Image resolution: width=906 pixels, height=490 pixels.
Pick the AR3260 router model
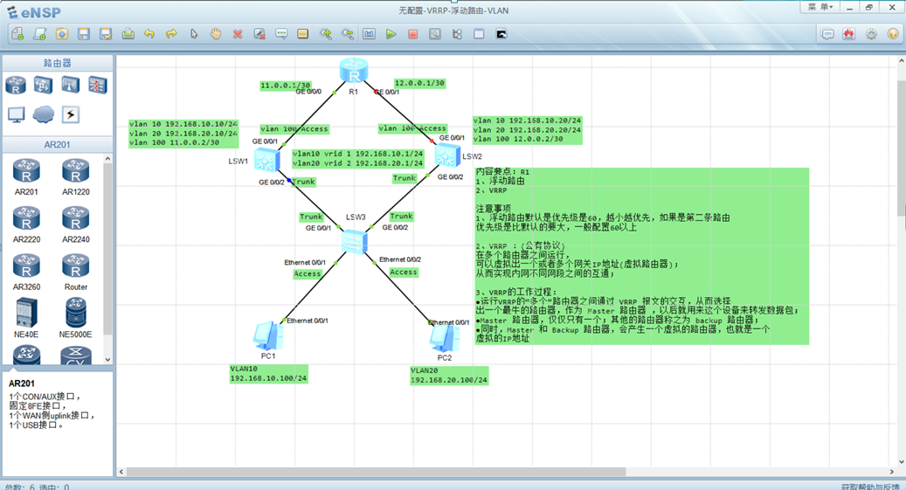[x=26, y=272]
